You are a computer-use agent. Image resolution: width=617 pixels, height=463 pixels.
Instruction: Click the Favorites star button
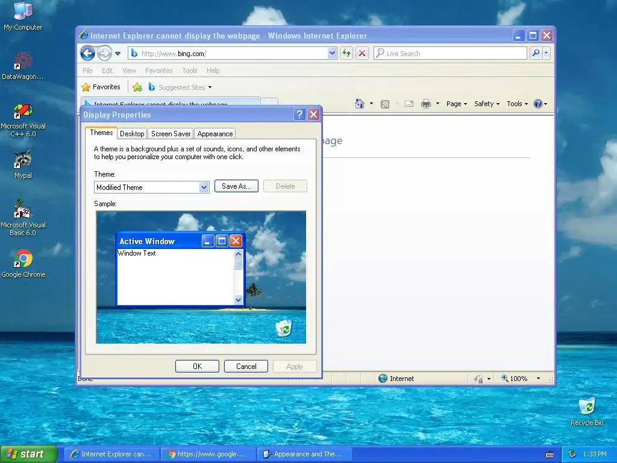coord(101,87)
